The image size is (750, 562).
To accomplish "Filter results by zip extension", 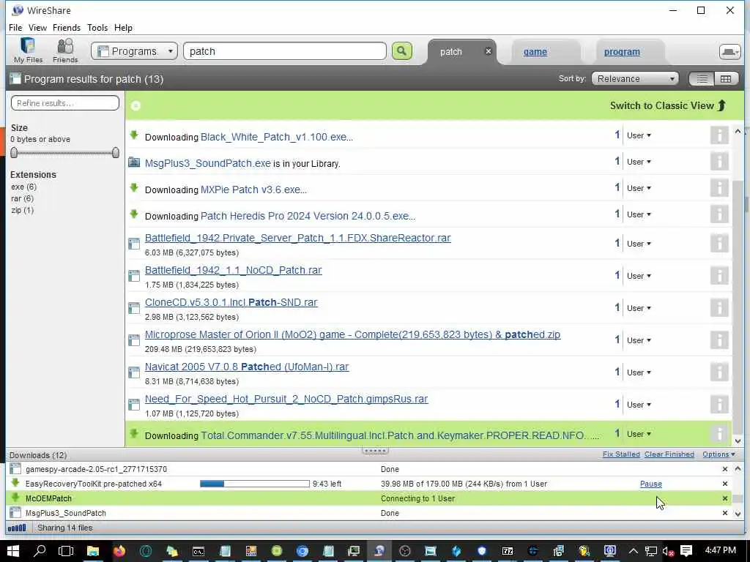I will click(x=23, y=210).
